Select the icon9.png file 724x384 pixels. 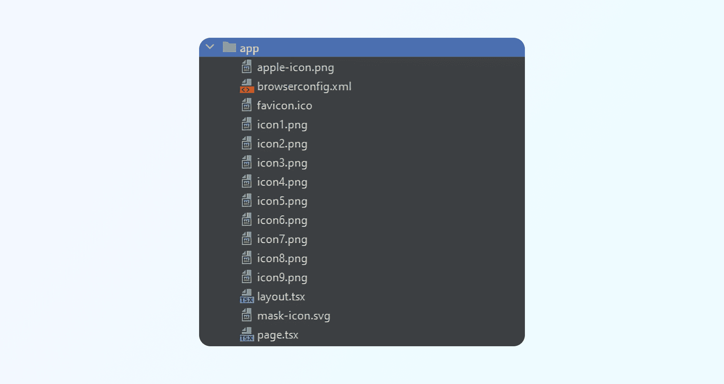[x=282, y=277]
